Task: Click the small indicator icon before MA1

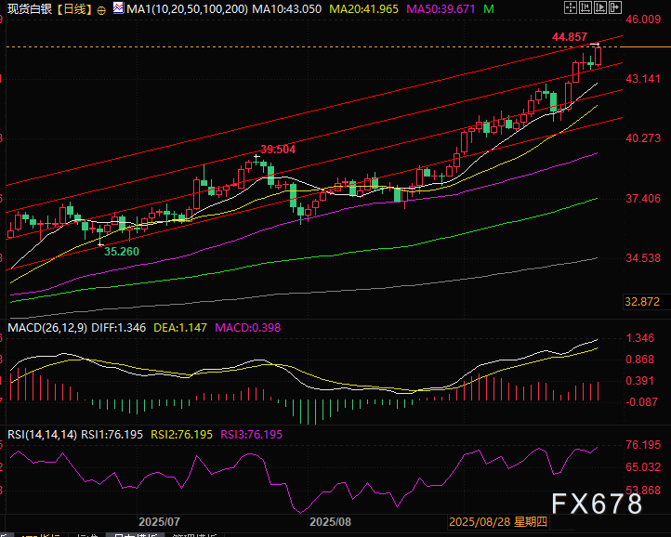Action: 118,8
